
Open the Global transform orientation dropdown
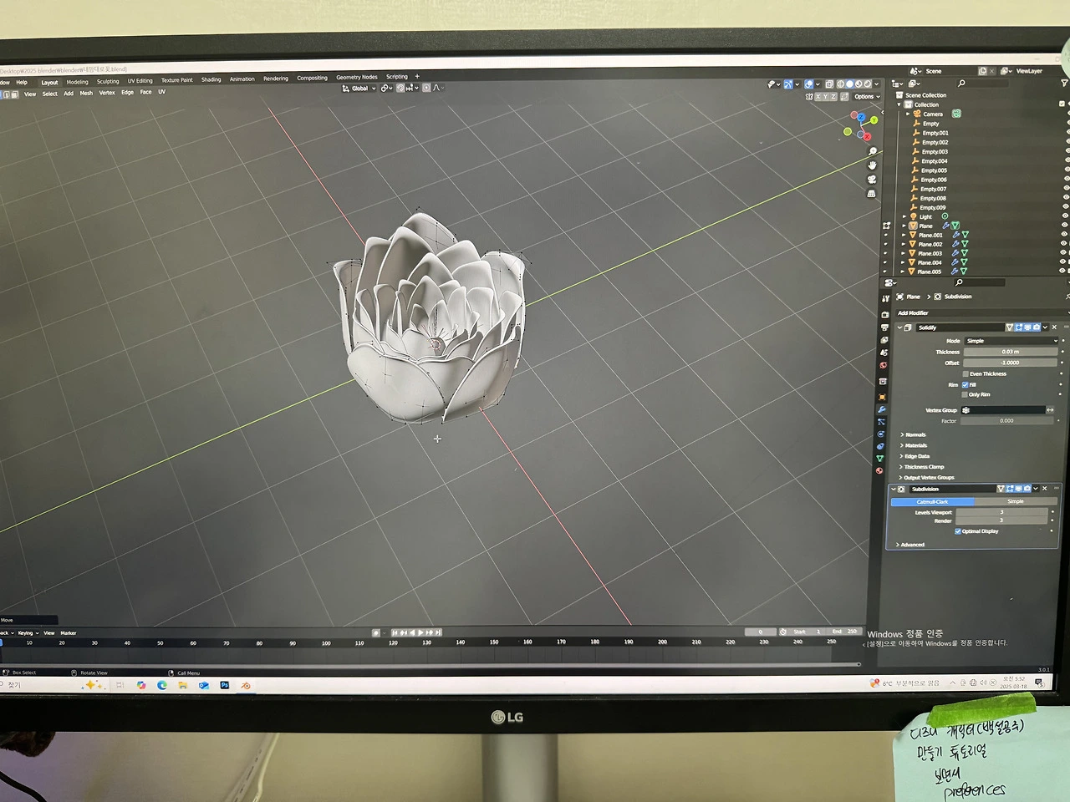359,88
